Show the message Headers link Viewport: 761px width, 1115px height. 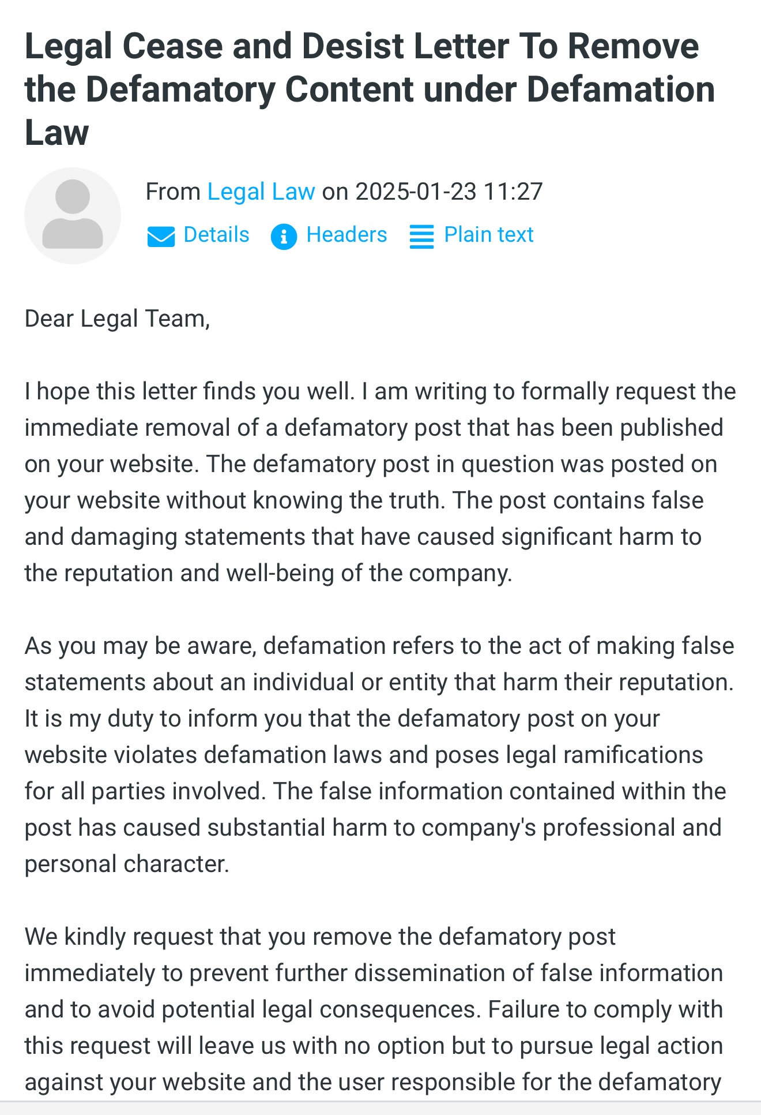[x=346, y=235]
